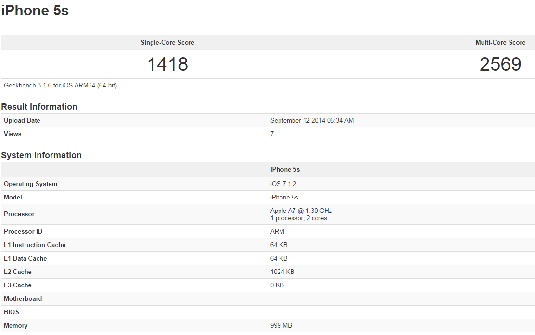Select the L1 Instruction Cache 64 KB value

click(279, 245)
